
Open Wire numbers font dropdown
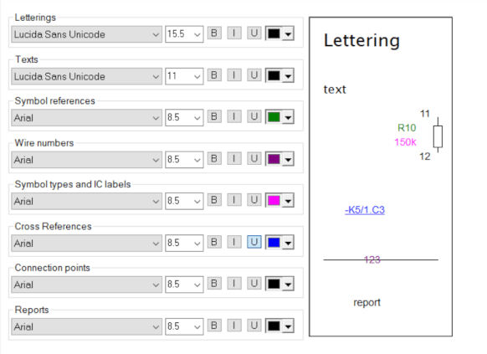[86, 160]
